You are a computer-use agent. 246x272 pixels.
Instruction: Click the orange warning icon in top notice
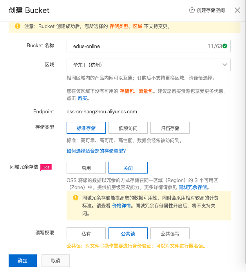17,26
